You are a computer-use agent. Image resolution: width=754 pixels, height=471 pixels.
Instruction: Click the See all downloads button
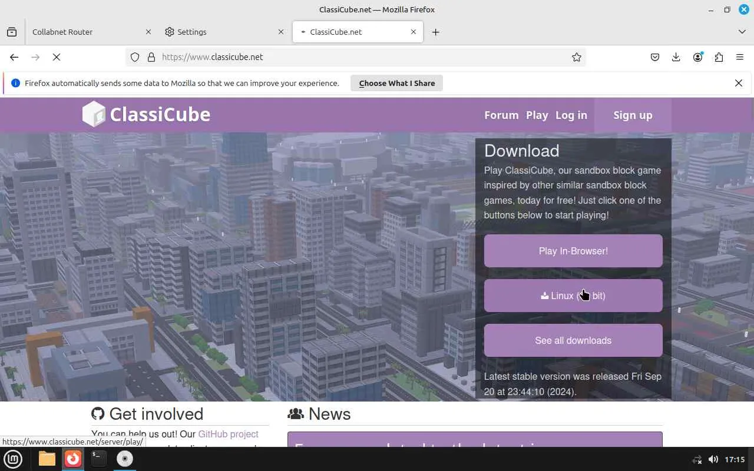pyautogui.click(x=573, y=340)
